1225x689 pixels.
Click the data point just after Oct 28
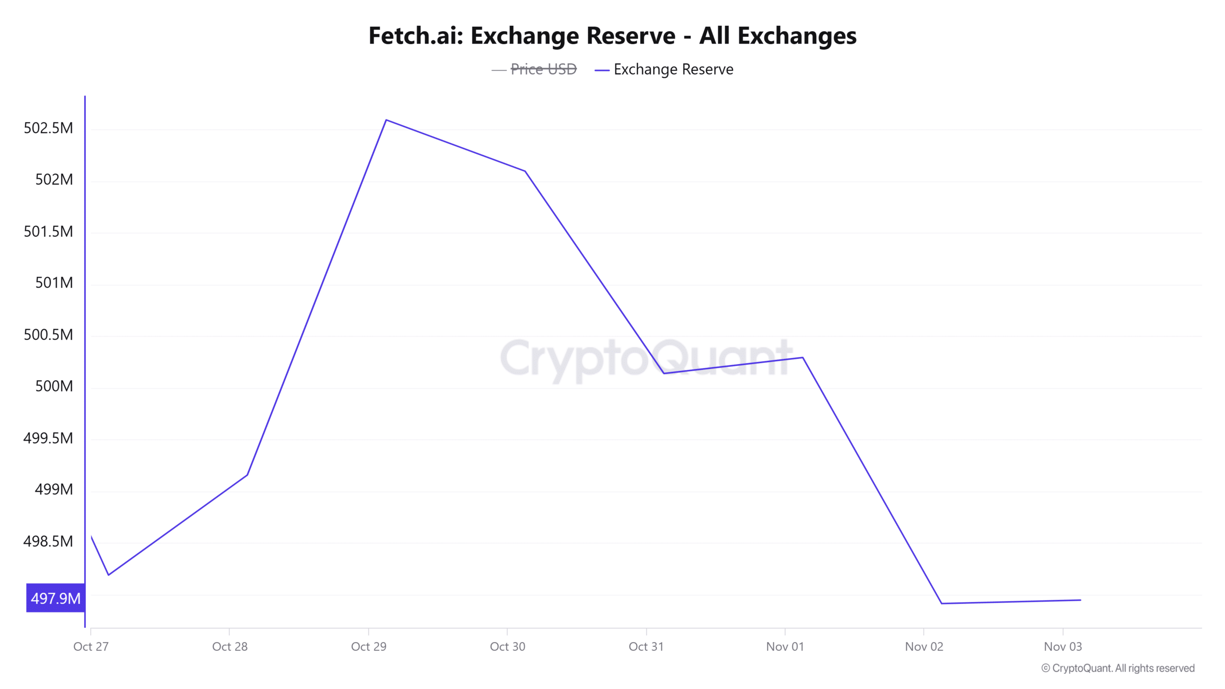click(247, 475)
